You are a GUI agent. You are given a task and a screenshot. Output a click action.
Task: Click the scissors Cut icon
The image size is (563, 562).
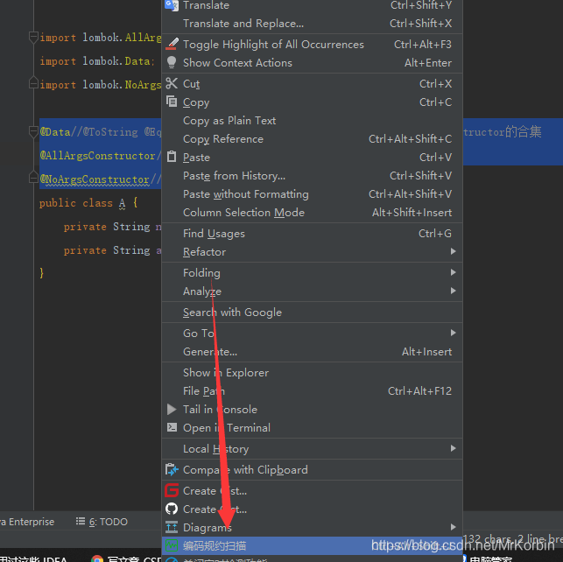point(172,83)
